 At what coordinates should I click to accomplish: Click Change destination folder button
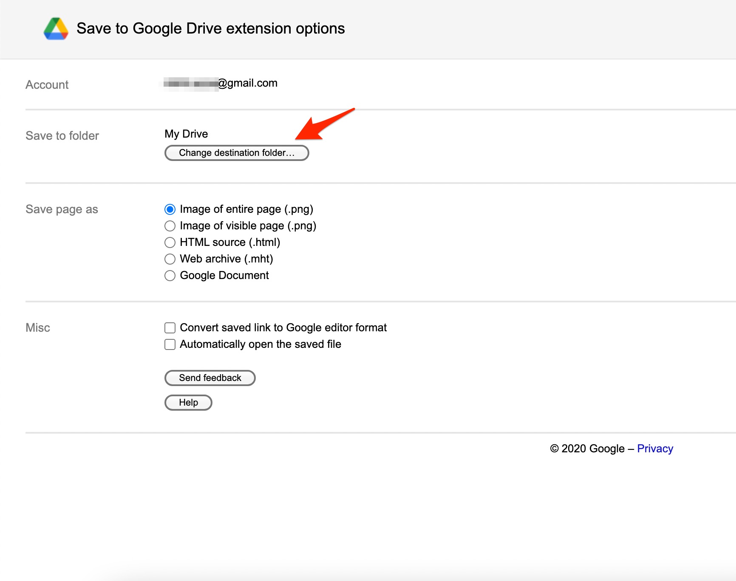[x=237, y=153]
